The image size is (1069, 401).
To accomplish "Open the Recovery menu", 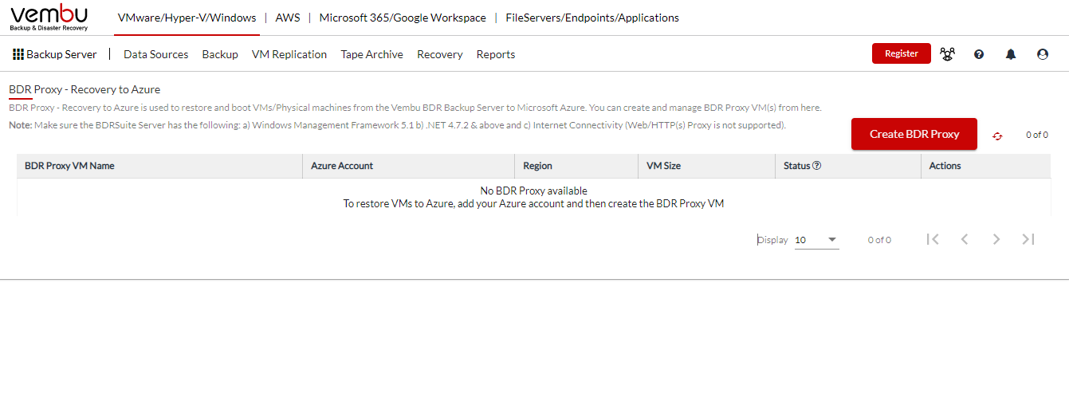I will coord(440,54).
